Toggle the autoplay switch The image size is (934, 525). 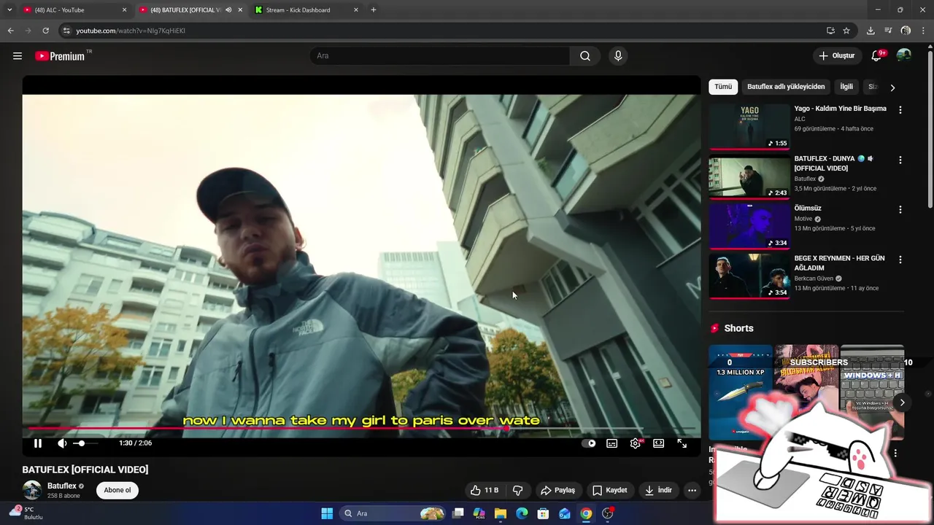point(589,443)
